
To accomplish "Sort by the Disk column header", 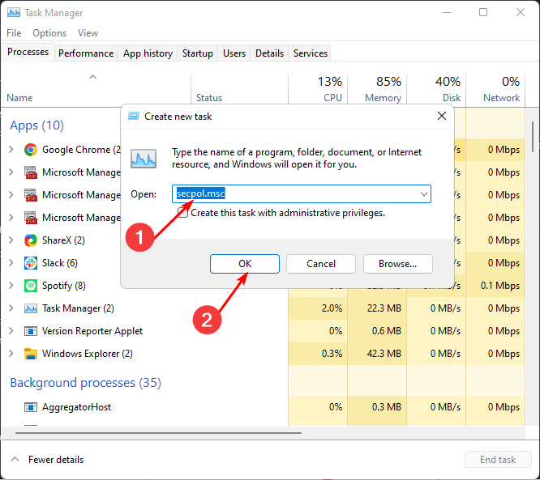I will pos(436,89).
